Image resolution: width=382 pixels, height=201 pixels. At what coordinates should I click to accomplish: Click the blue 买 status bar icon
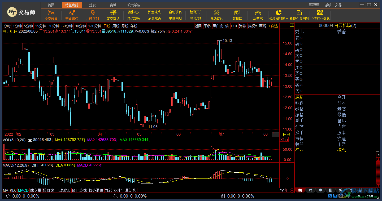[335, 196]
